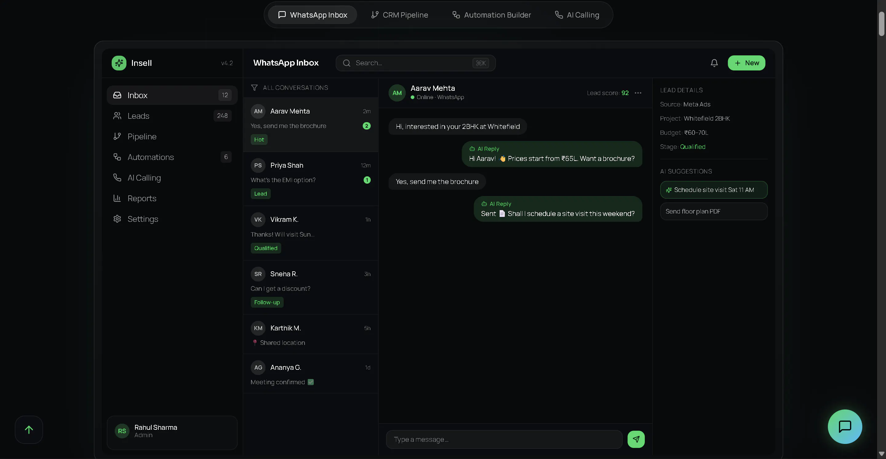Click the version label v4.2
The width and height of the screenshot is (886, 459).
(x=227, y=63)
